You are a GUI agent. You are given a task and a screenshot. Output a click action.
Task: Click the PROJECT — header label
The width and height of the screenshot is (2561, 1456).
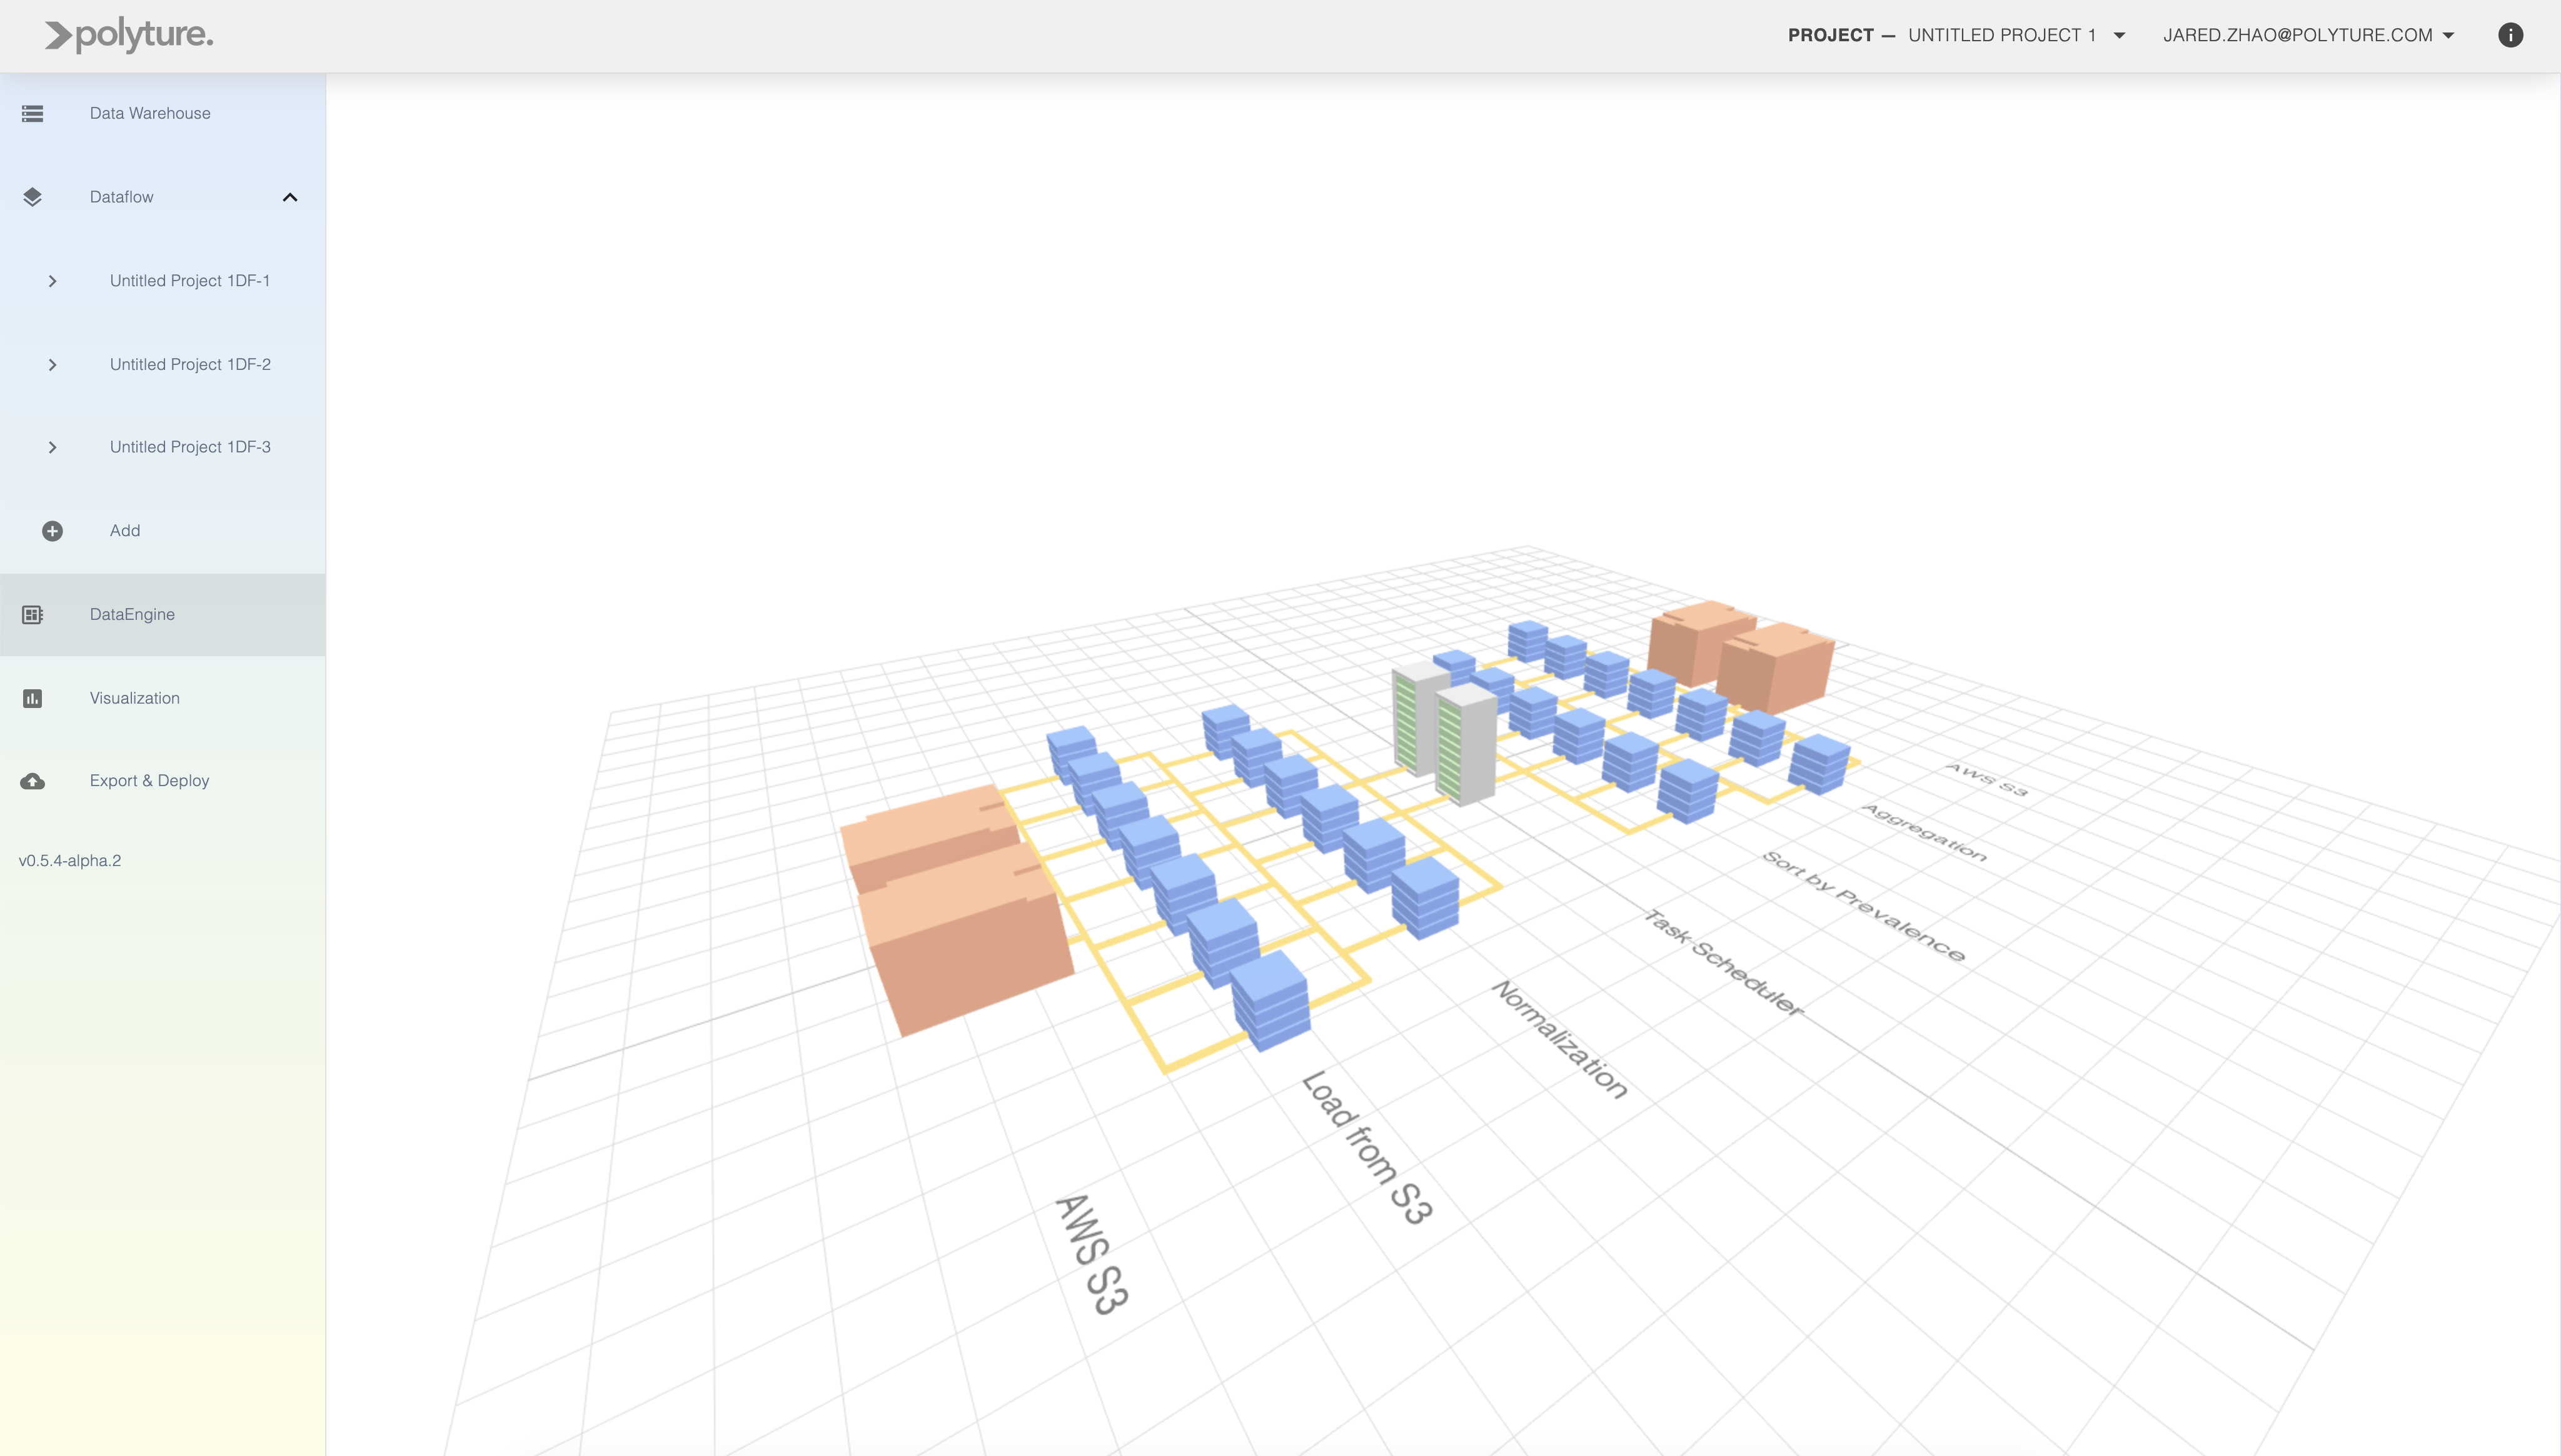click(1841, 35)
